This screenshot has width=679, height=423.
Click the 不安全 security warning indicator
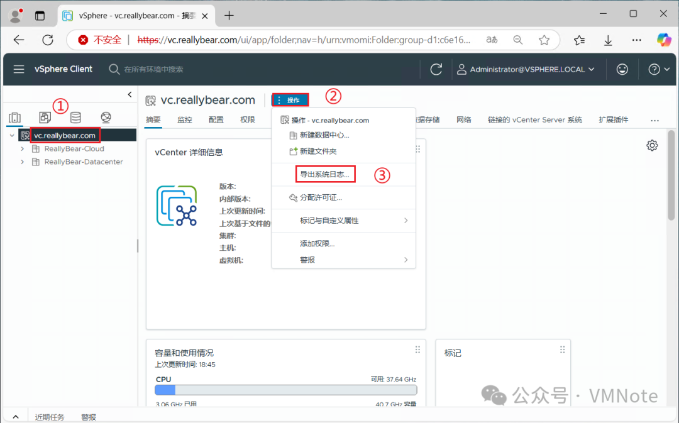[99, 40]
